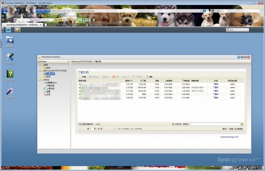Click the detailed info toolbar button
The width and height of the screenshot is (265, 171).
pos(137,77)
